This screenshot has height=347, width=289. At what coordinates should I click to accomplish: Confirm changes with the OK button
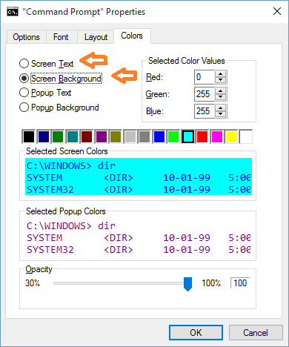point(196,333)
